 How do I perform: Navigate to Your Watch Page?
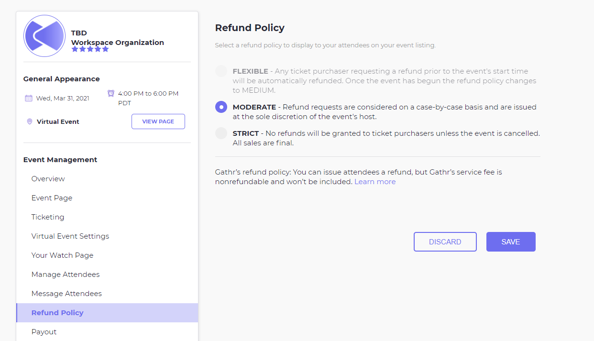pyautogui.click(x=62, y=255)
